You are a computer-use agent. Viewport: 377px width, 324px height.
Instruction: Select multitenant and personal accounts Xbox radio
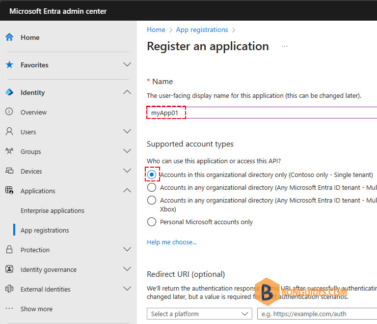(x=152, y=200)
